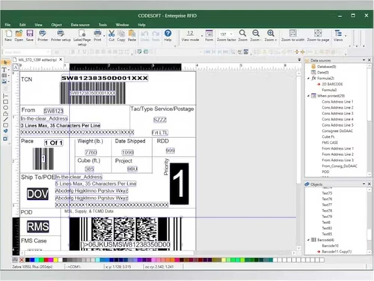This screenshot has height=281, width=374.
Task: Pick the black color swatch
Action: (x=28, y=260)
